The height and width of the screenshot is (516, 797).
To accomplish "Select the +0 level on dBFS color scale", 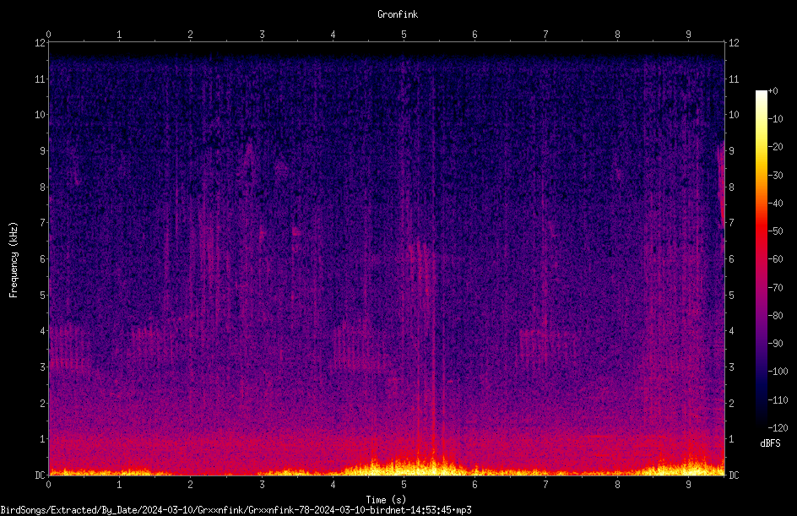I will [773, 91].
